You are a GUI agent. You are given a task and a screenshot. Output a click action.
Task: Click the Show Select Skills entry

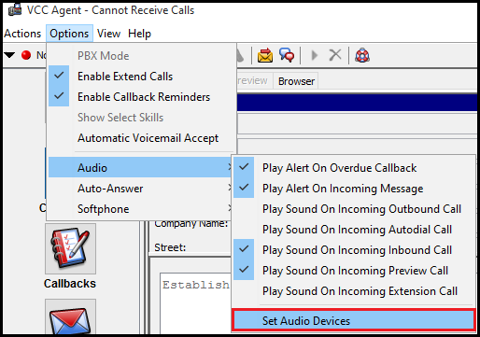[141, 118]
